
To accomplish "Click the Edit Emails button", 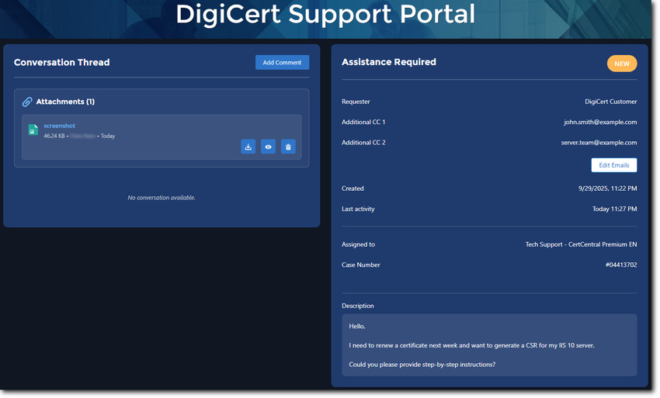I will [x=613, y=165].
